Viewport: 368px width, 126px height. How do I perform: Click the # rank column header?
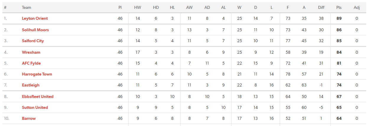[5, 7]
